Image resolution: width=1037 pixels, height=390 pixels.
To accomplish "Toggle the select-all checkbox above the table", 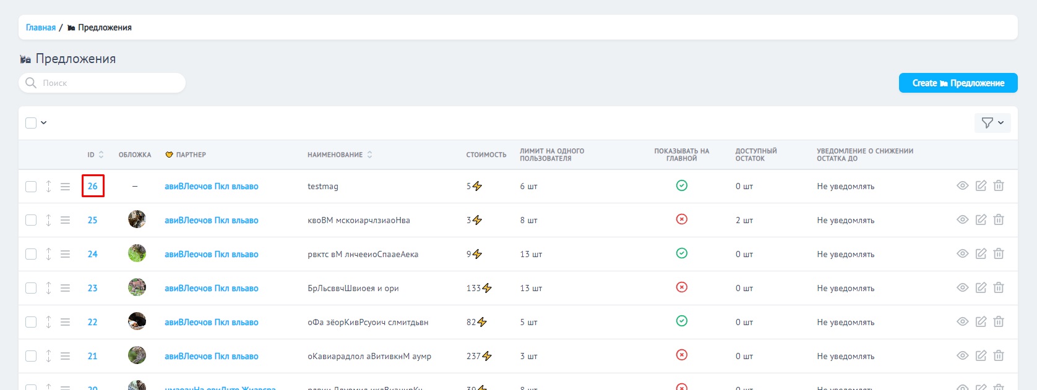I will click(31, 123).
